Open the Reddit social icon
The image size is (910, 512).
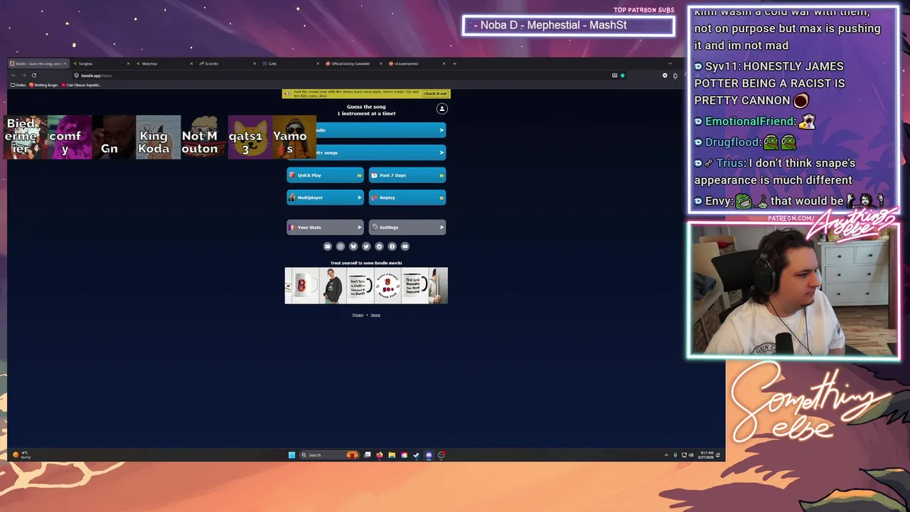point(379,247)
